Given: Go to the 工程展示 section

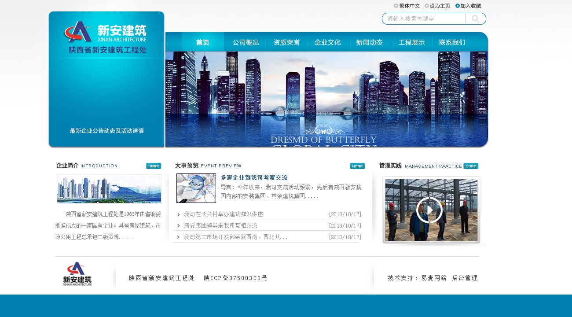Looking at the screenshot, I should (412, 42).
